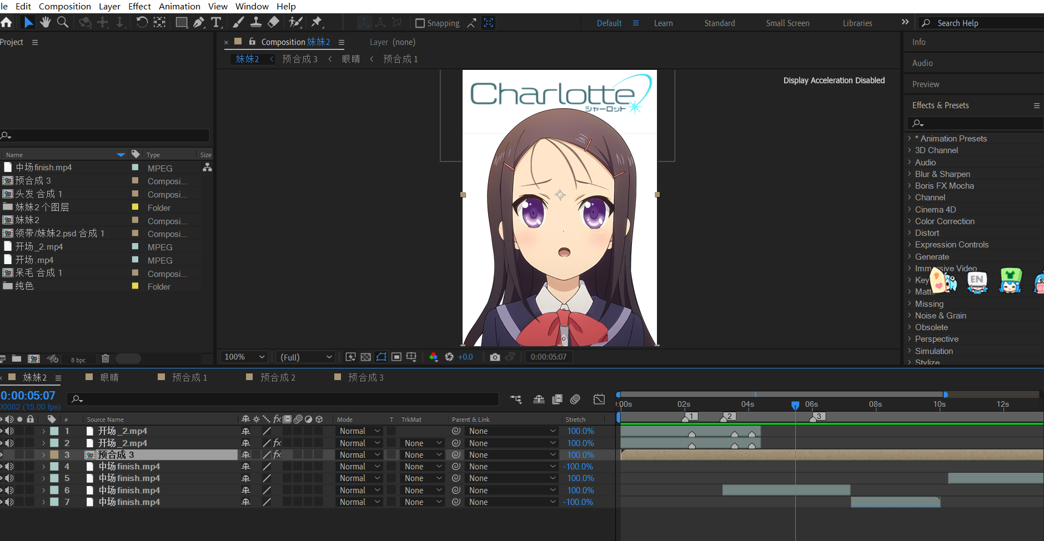The width and height of the screenshot is (1044, 541).
Task: Select the Roto Brush tool
Action: pos(295,22)
